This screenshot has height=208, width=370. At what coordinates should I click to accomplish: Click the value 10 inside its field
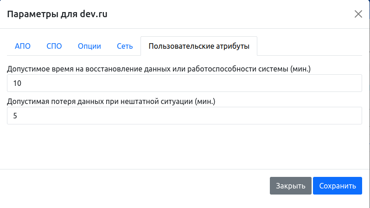coord(18,84)
